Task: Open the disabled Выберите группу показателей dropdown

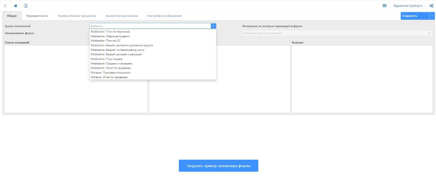Action: point(337,33)
